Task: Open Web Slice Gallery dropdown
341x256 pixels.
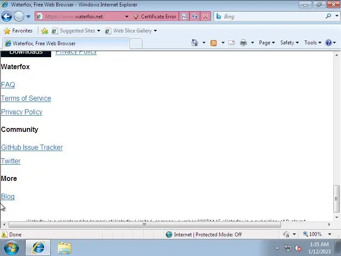Action: point(131,31)
